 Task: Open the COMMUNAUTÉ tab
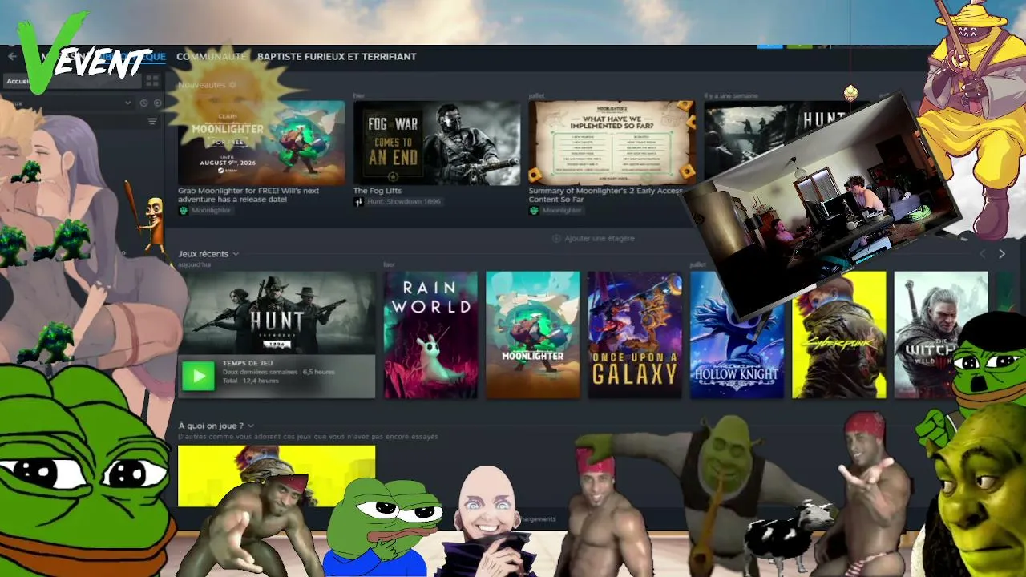[x=212, y=57]
